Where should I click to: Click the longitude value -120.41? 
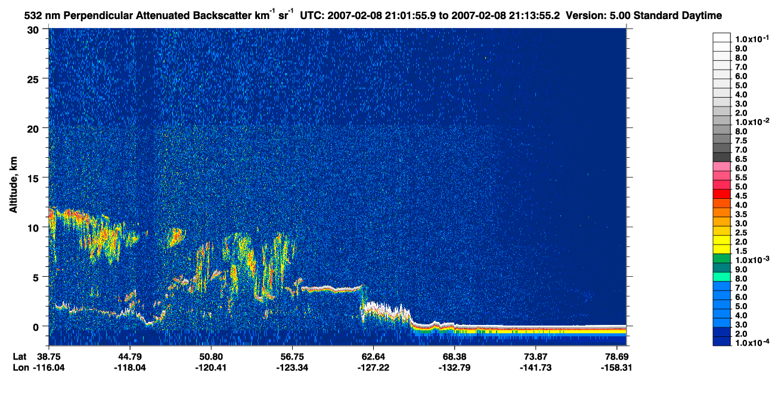(210, 367)
